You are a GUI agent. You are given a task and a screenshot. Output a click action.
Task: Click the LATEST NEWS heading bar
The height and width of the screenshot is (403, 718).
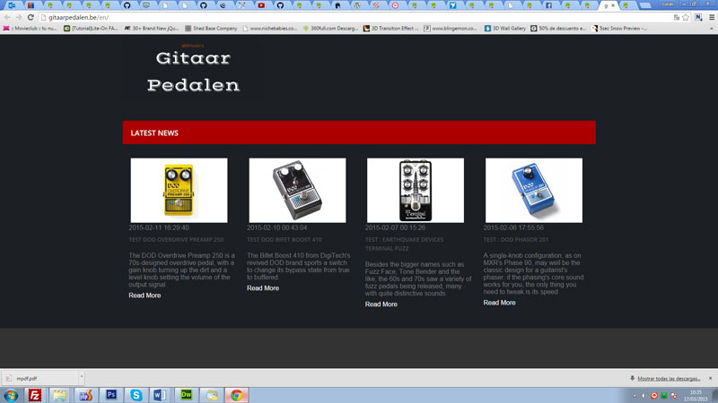pyautogui.click(x=359, y=133)
